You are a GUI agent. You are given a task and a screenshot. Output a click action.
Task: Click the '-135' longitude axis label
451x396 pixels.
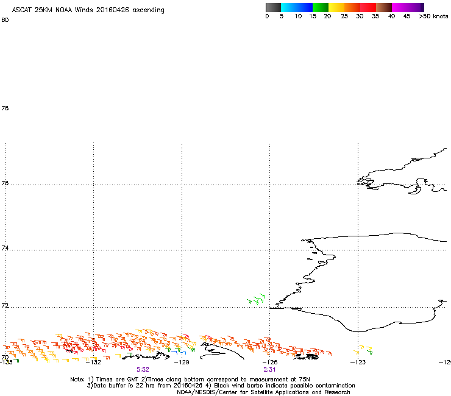coord(6,362)
